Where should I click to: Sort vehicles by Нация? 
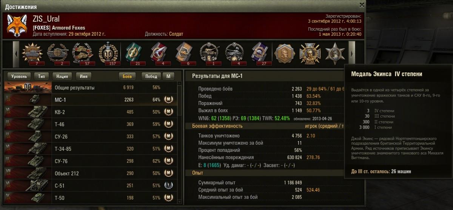[62, 76]
